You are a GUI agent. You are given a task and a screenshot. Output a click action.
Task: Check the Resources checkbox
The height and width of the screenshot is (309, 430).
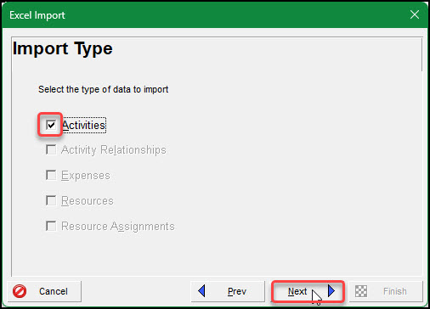tap(51, 200)
